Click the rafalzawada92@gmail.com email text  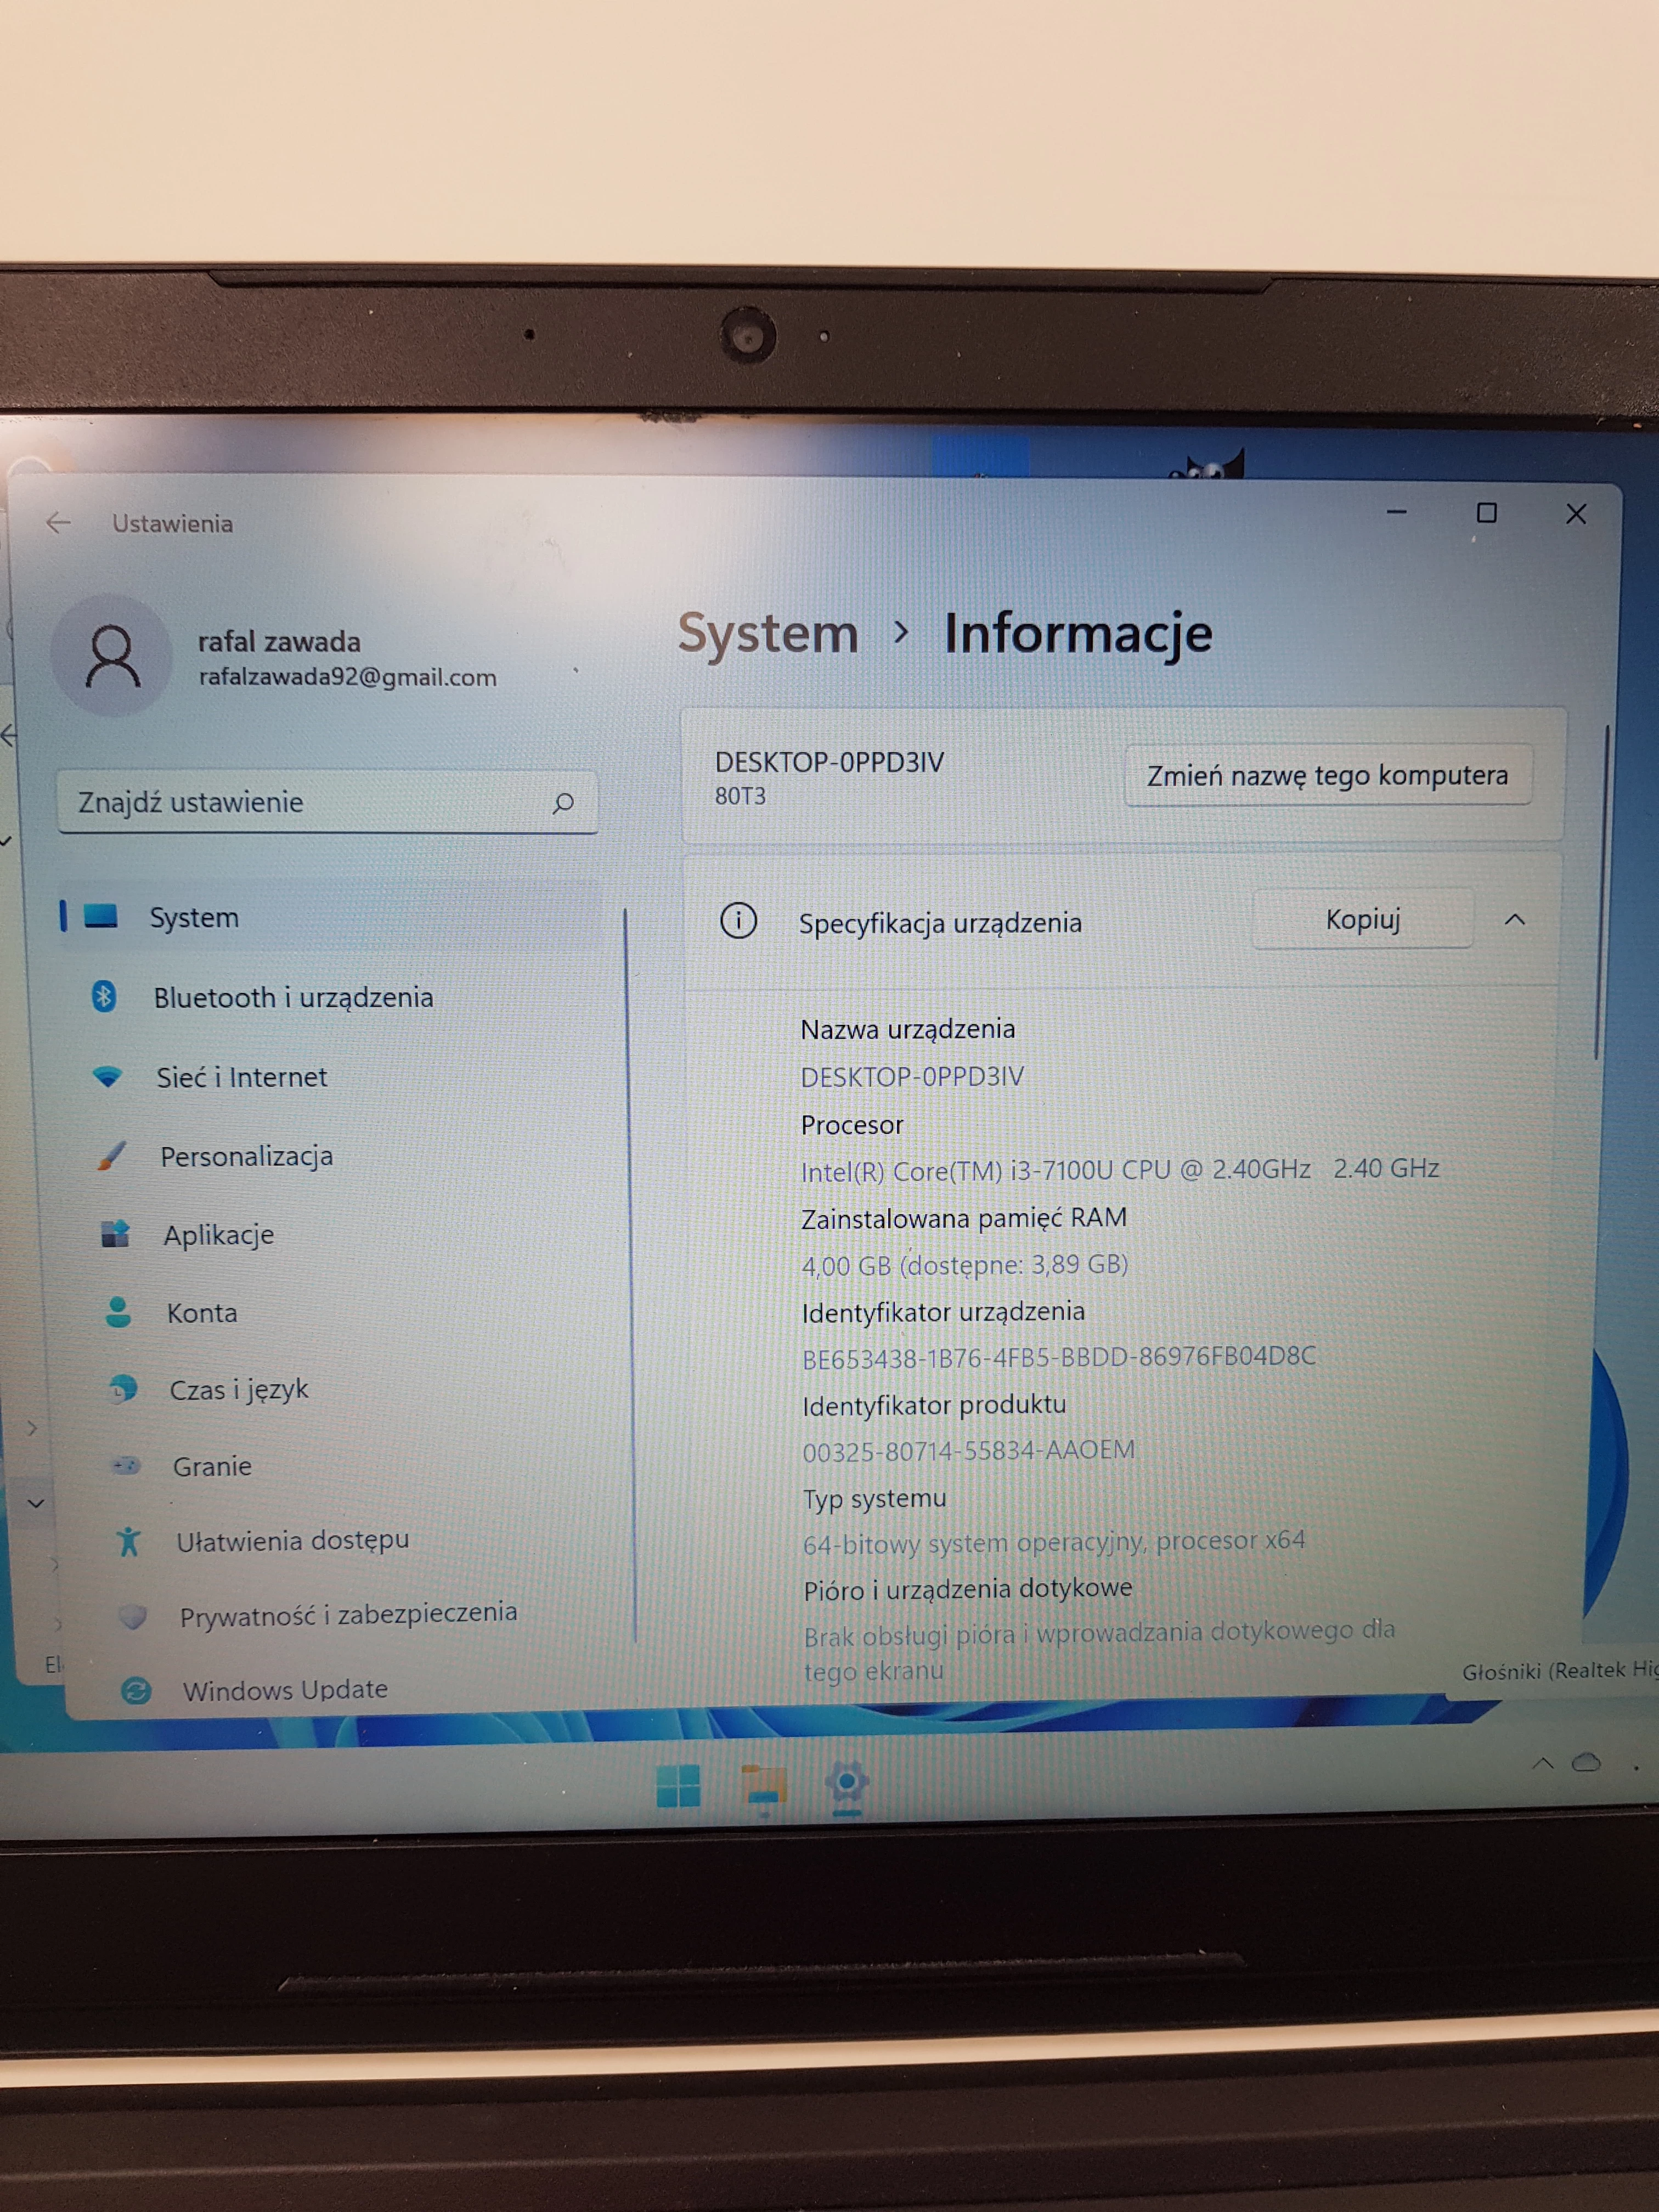coord(348,677)
